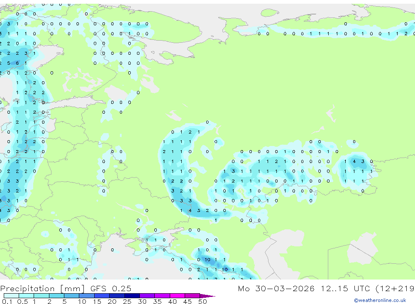The image size is (415, 304).
Task: Click the '12..15 UTC' time label
Action: [346, 289]
